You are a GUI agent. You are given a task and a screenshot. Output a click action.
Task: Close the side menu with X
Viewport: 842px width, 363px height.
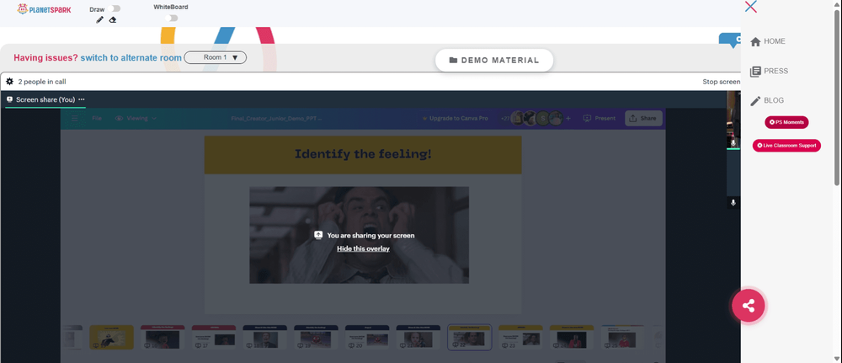click(751, 7)
